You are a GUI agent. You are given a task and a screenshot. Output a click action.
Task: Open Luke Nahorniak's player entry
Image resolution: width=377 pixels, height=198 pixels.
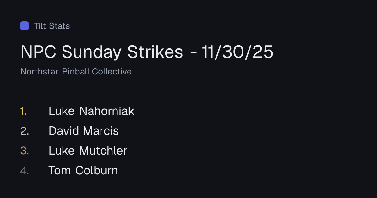[x=91, y=111]
